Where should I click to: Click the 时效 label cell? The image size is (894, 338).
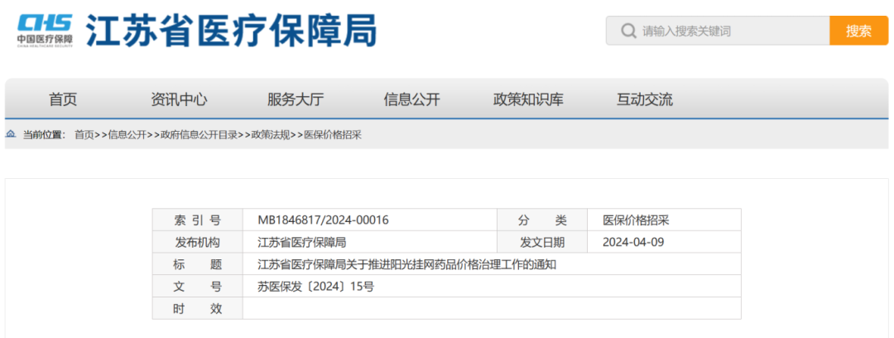pos(197,308)
